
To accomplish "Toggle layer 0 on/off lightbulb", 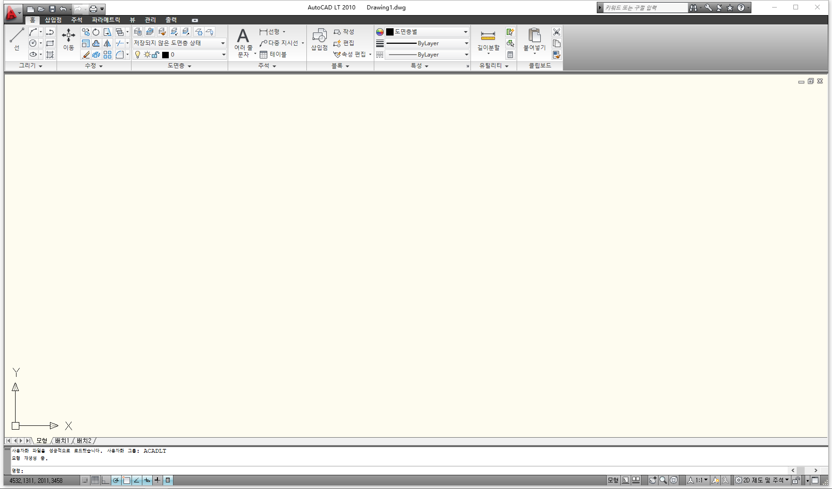I will pyautogui.click(x=138, y=55).
